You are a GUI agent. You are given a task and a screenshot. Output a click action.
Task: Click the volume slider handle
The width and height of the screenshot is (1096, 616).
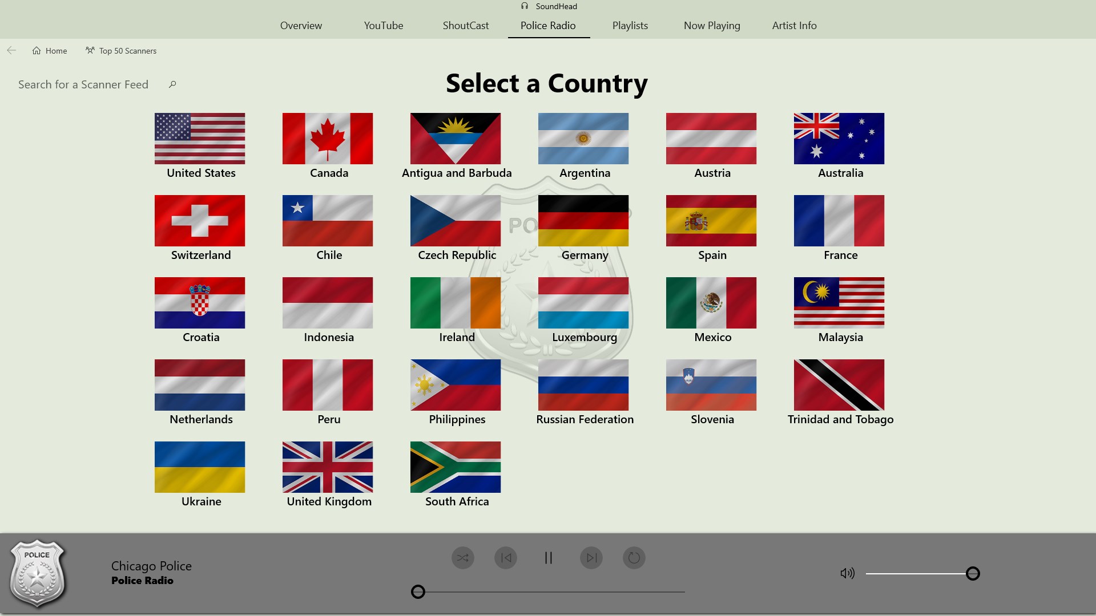coord(973,574)
